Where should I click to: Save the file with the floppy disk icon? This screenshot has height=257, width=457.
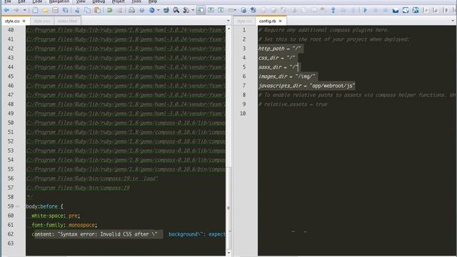point(56,11)
